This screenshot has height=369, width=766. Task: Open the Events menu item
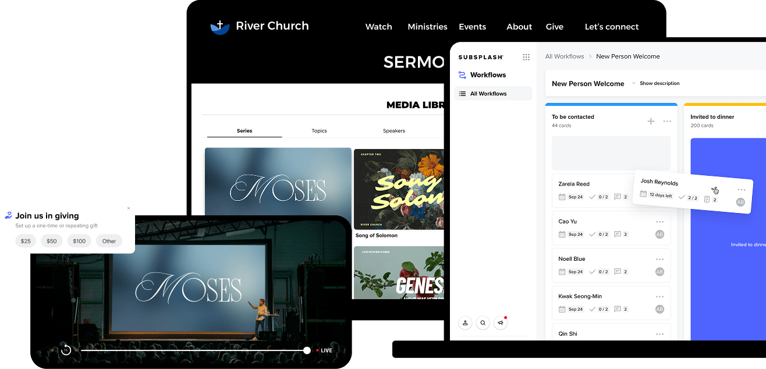click(472, 27)
